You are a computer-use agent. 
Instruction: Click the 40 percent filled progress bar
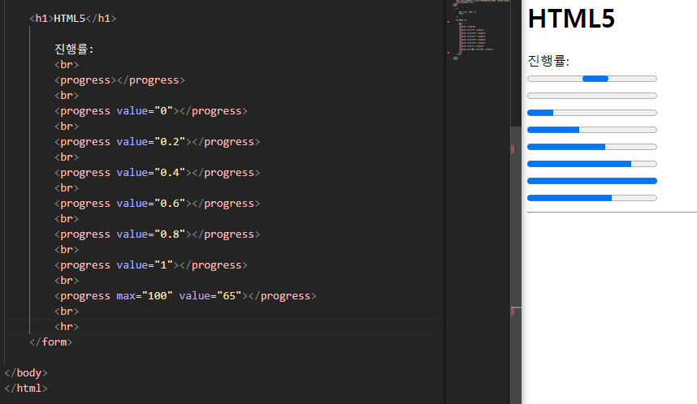click(591, 130)
